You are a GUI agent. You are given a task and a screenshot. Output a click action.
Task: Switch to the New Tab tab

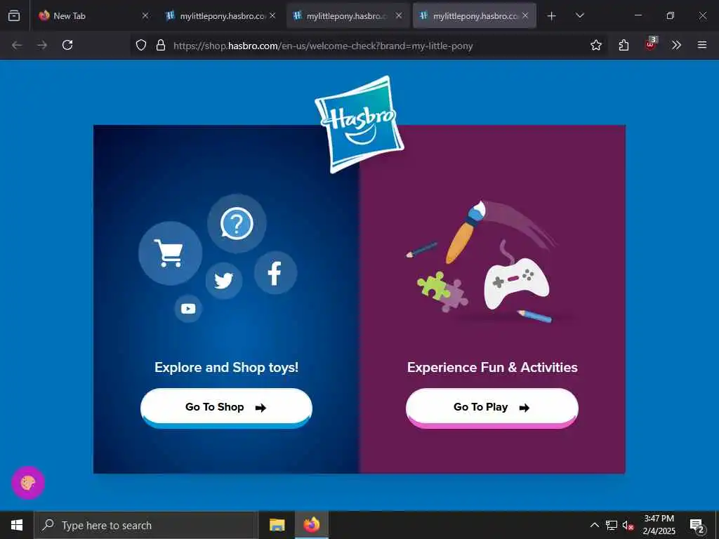94,15
